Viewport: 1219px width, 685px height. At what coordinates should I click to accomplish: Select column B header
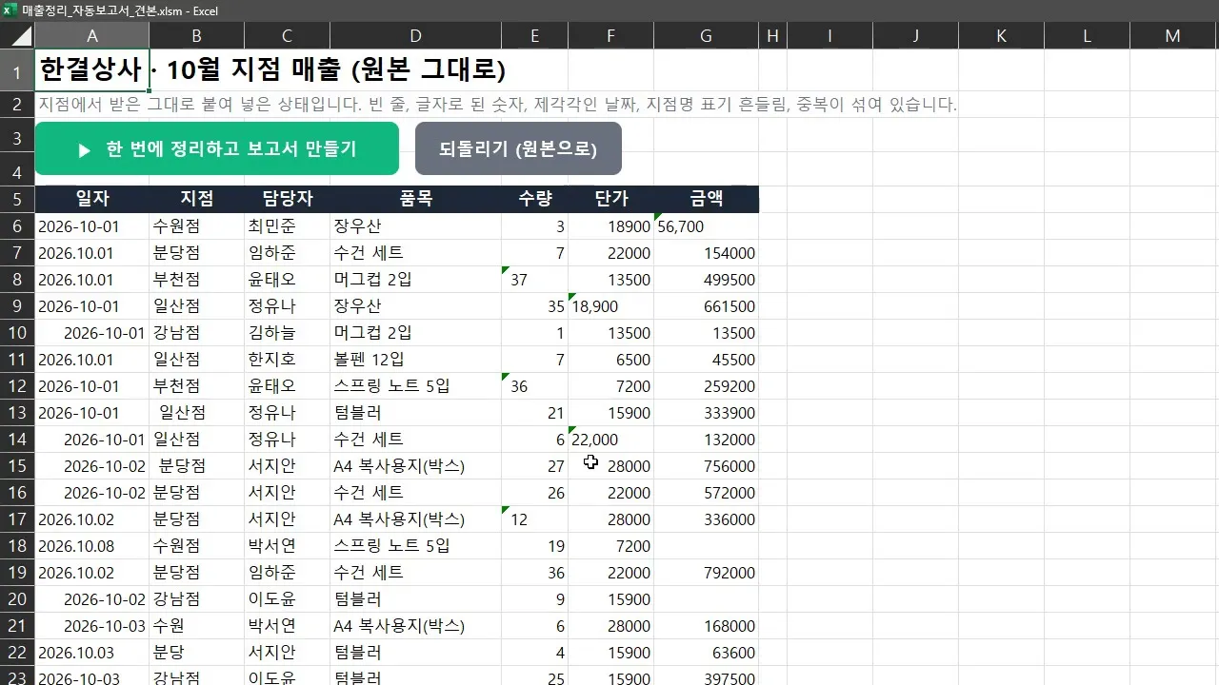tap(196, 36)
